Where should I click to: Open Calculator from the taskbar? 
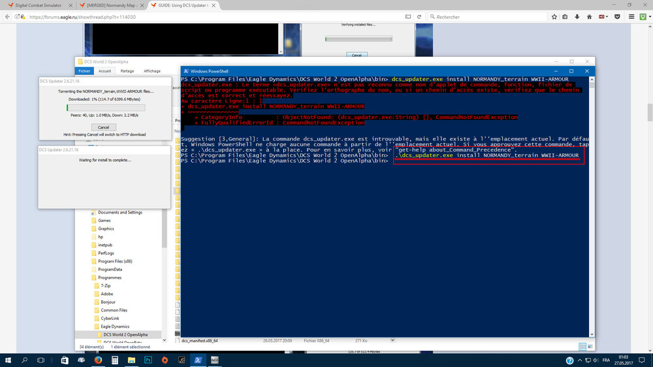[x=114, y=360]
